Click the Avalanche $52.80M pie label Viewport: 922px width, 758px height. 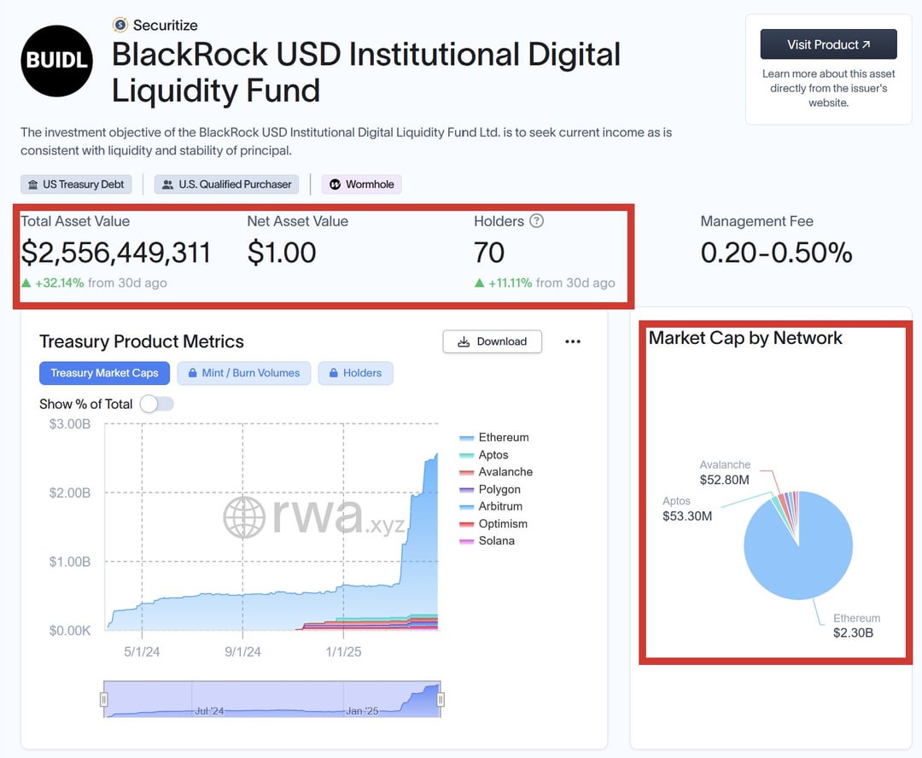click(725, 472)
